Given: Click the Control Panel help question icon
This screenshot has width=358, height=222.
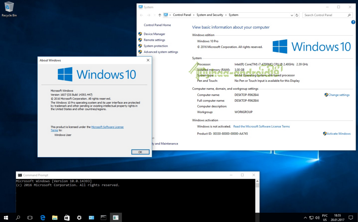Looking at the screenshot, I should pos(353,22).
